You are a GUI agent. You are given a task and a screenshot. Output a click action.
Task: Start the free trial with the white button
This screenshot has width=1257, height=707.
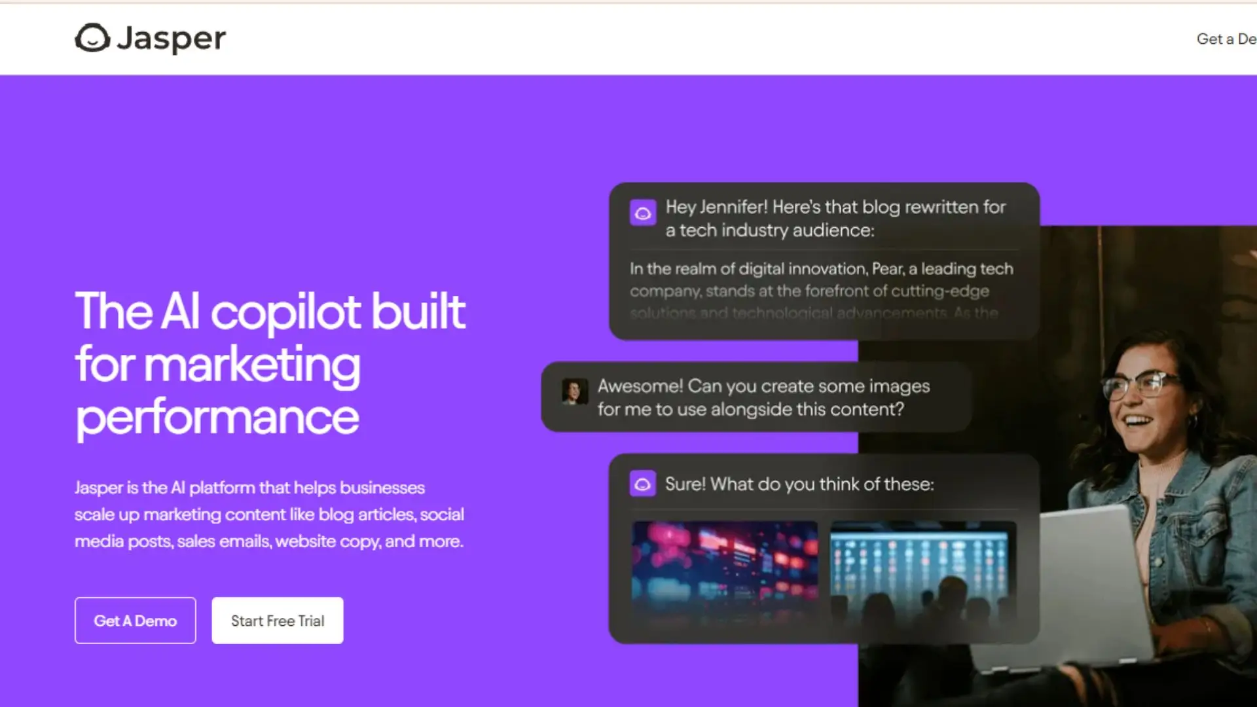pyautogui.click(x=278, y=621)
